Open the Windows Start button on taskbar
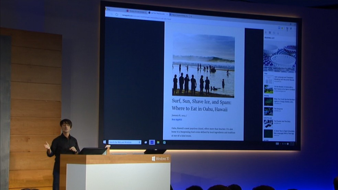The width and height of the screenshot is (338, 190). pyautogui.click(x=104, y=142)
